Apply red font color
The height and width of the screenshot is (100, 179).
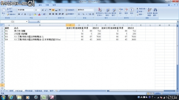click(39, 14)
